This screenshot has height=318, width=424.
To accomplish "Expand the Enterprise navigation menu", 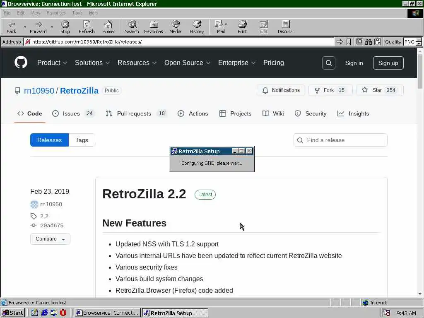I will (236, 63).
